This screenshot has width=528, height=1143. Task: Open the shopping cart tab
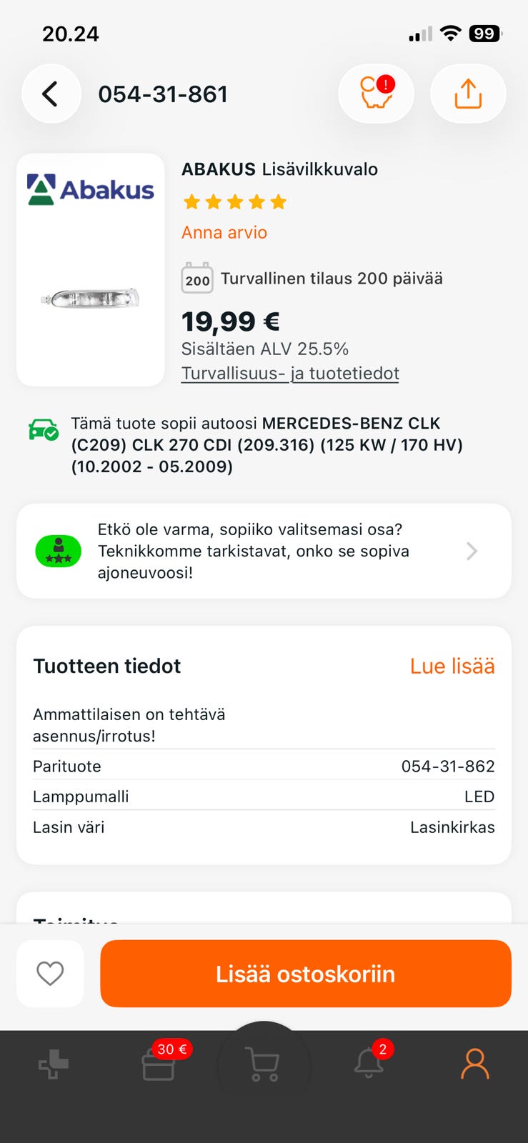pos(262,1064)
